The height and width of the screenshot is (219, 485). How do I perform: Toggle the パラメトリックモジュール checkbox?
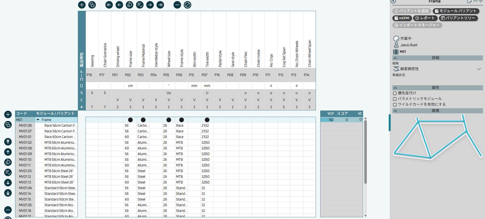(x=395, y=99)
